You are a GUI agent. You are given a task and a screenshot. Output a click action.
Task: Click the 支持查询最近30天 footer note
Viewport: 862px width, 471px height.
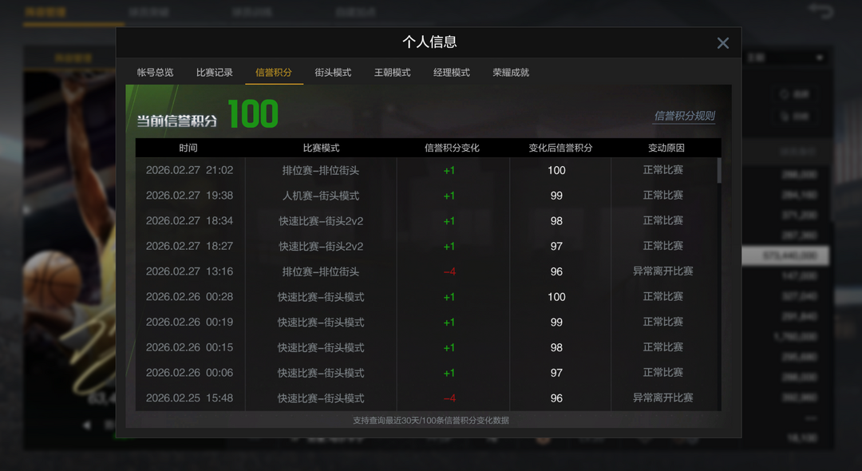click(x=431, y=421)
